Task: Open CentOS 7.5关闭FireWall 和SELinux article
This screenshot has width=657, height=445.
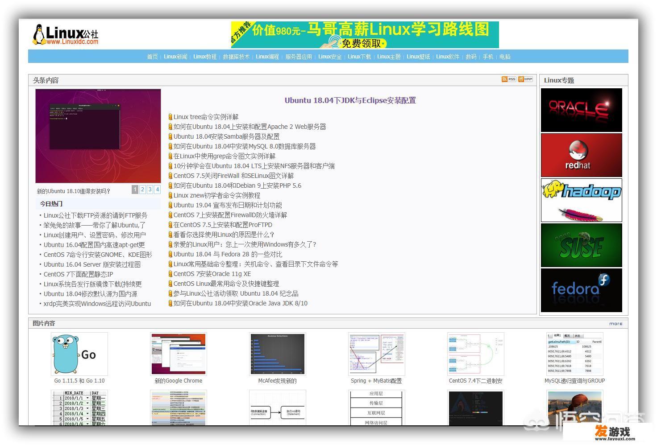Action: (233, 176)
